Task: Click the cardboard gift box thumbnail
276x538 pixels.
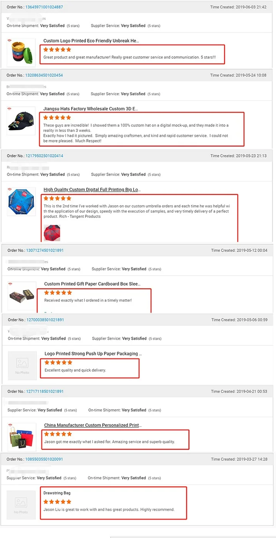Action: (21, 296)
